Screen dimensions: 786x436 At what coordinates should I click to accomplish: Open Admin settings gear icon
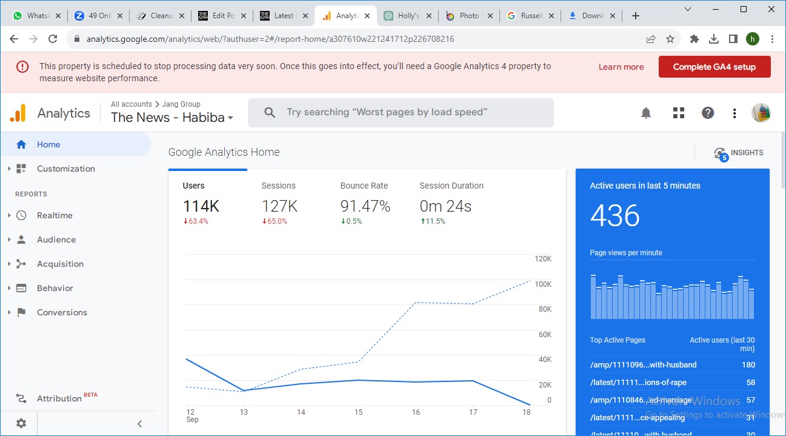(21, 423)
